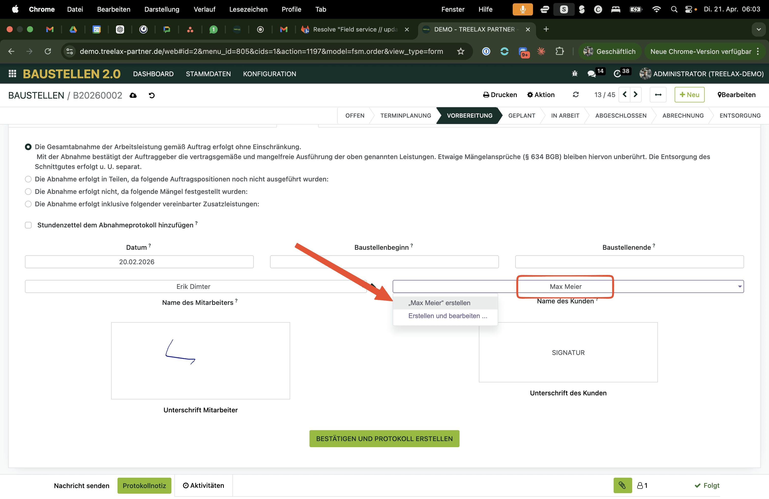Viewport: 769px width, 499px height.
Task: Open the KONFIGURATION menu
Action: [269, 74]
